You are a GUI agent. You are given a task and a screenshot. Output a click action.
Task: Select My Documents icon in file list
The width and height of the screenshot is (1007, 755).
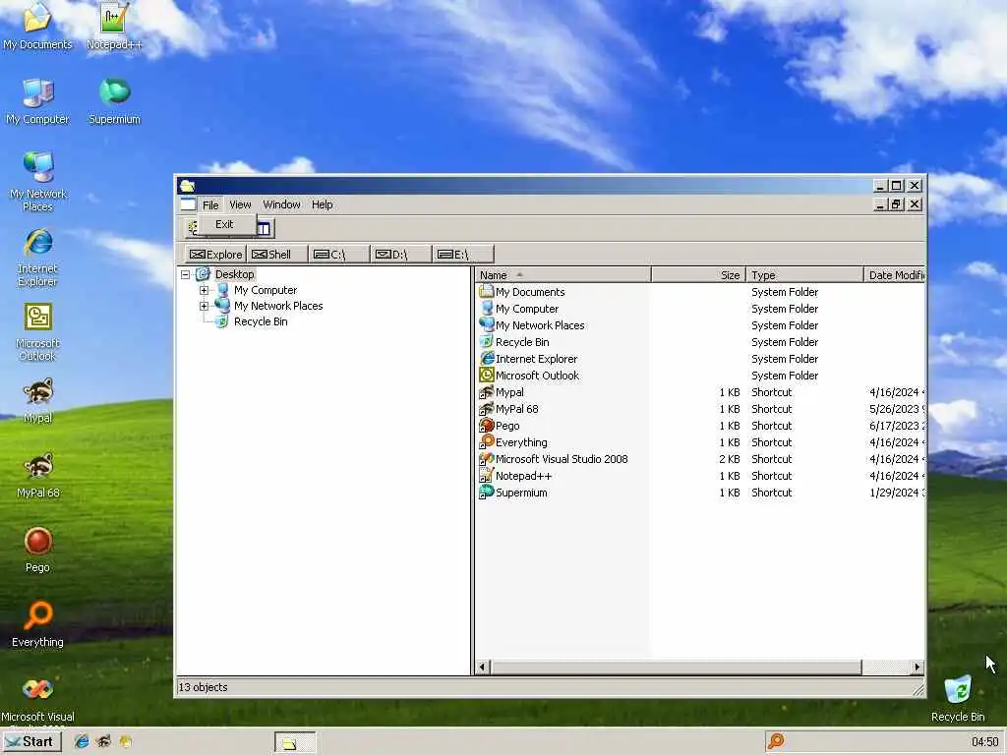pos(486,291)
